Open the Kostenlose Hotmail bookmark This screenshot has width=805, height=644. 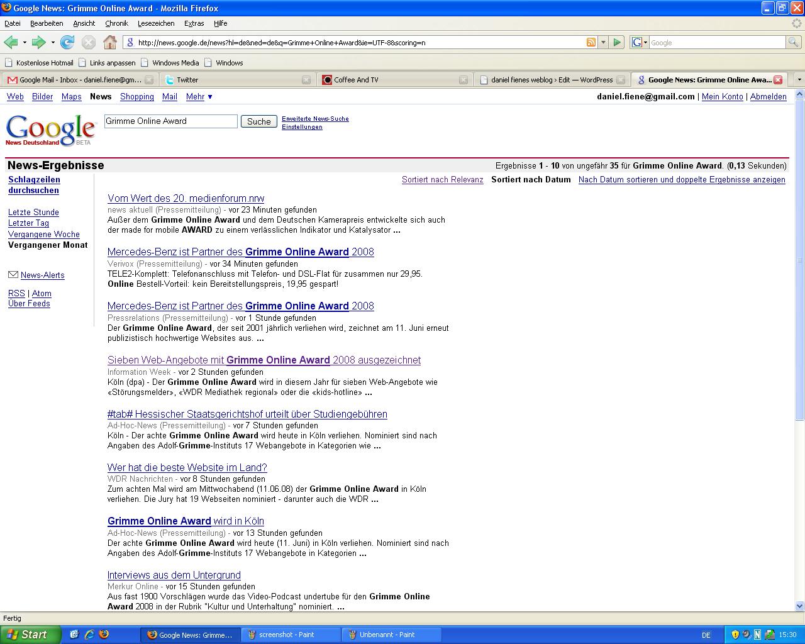pos(39,63)
